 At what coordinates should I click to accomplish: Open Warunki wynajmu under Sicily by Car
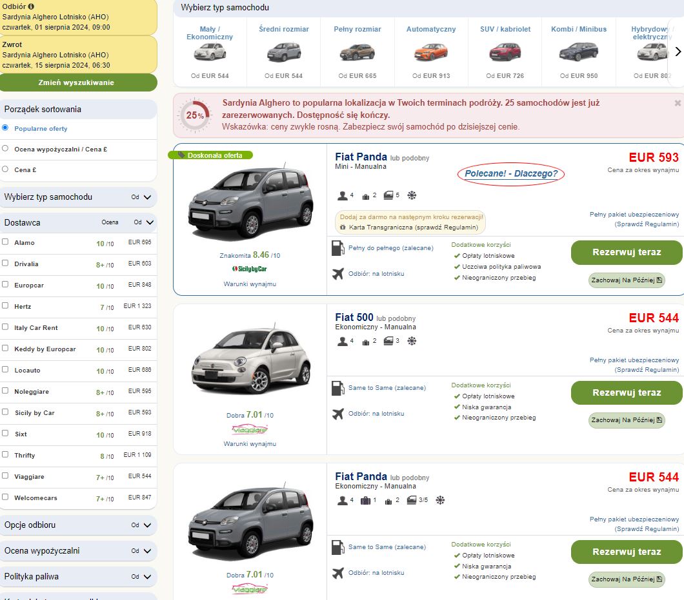coord(250,284)
